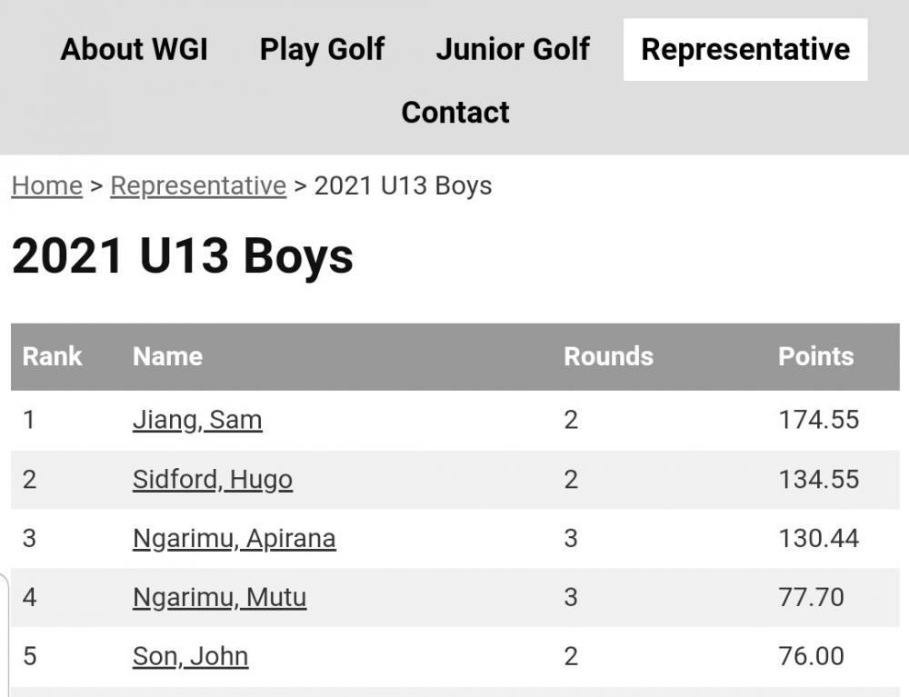Open Son, John's player record
The height and width of the screenshot is (697, 909).
[190, 656]
